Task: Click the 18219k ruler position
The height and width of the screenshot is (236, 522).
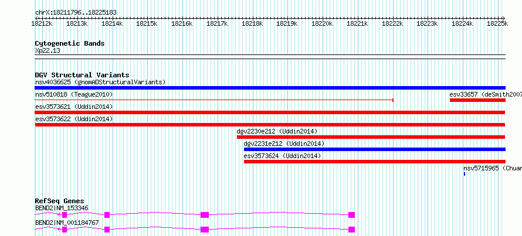Action: [287, 23]
